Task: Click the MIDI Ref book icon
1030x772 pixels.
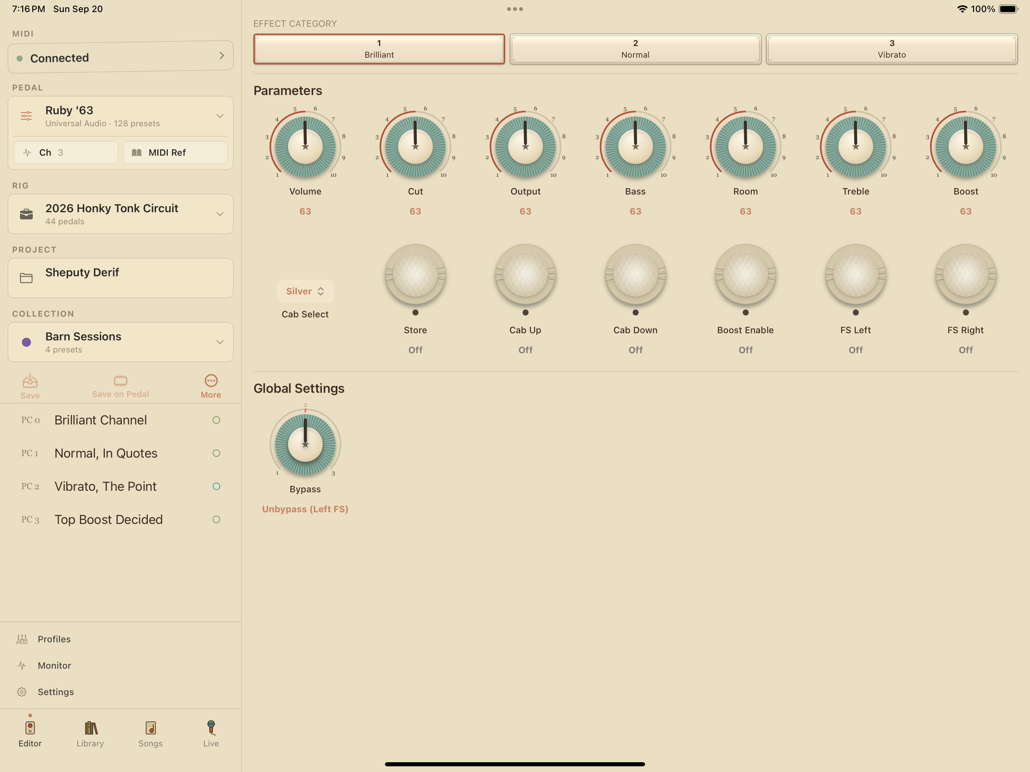Action: click(136, 153)
